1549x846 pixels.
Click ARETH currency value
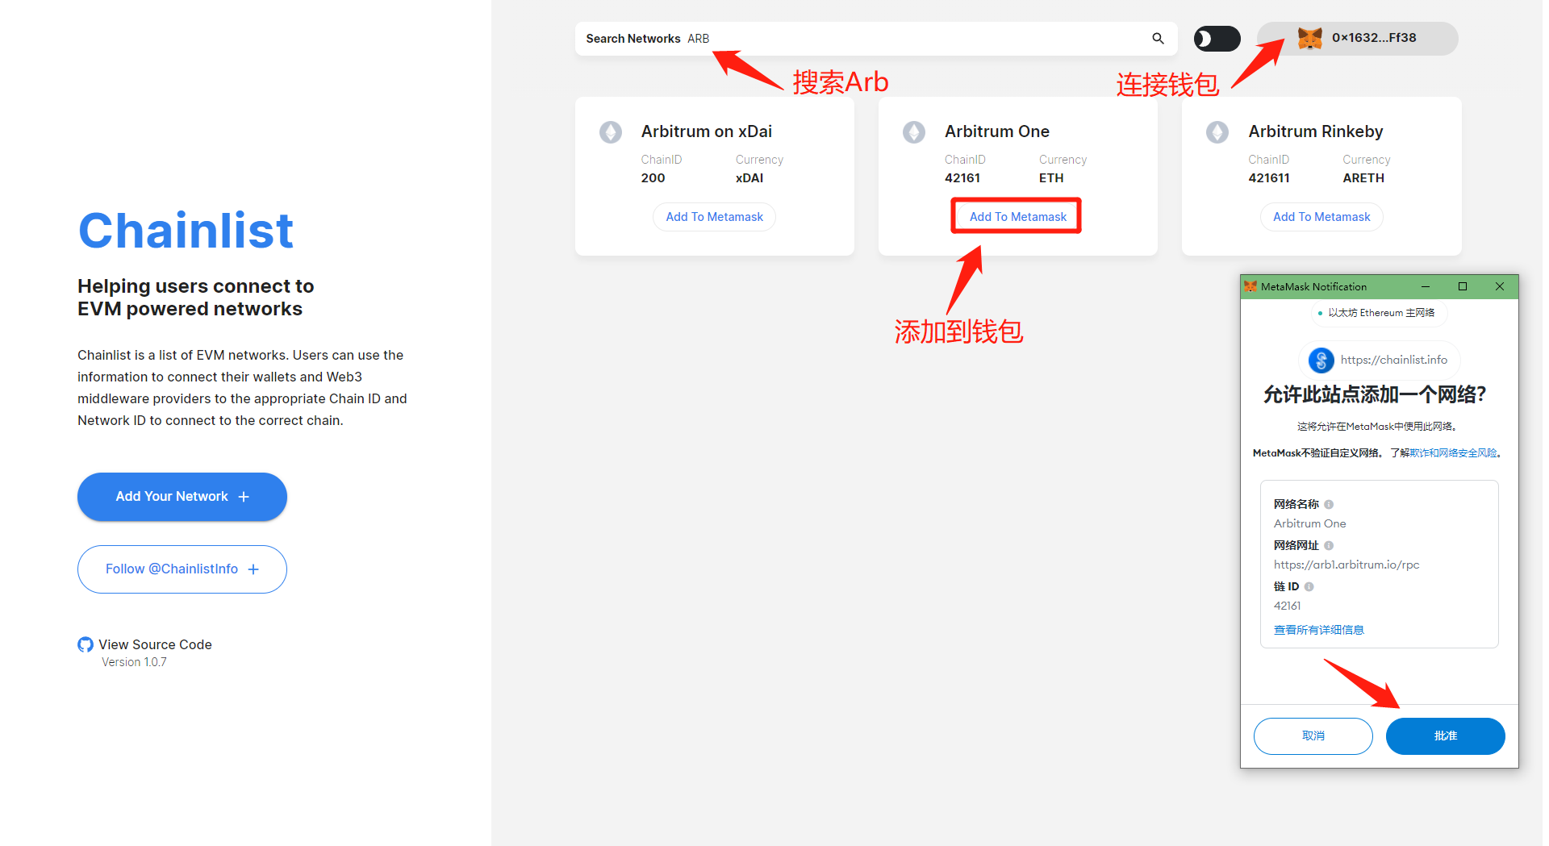click(x=1363, y=178)
